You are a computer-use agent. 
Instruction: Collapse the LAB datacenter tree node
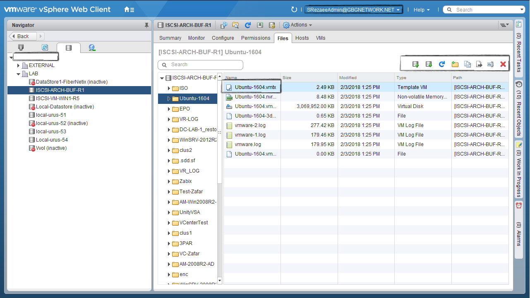18,74
